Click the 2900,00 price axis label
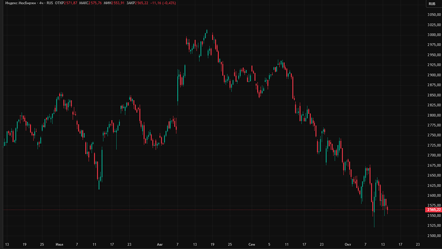 point(434,75)
